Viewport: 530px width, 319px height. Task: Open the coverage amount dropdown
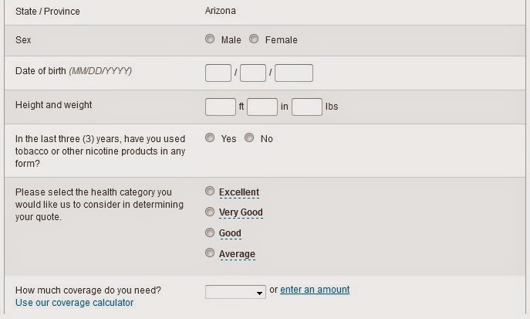[235, 291]
